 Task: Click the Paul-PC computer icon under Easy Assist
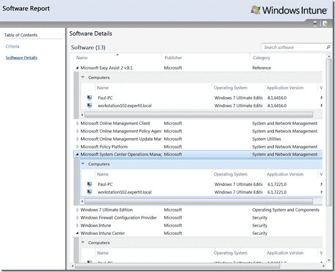tap(89, 97)
